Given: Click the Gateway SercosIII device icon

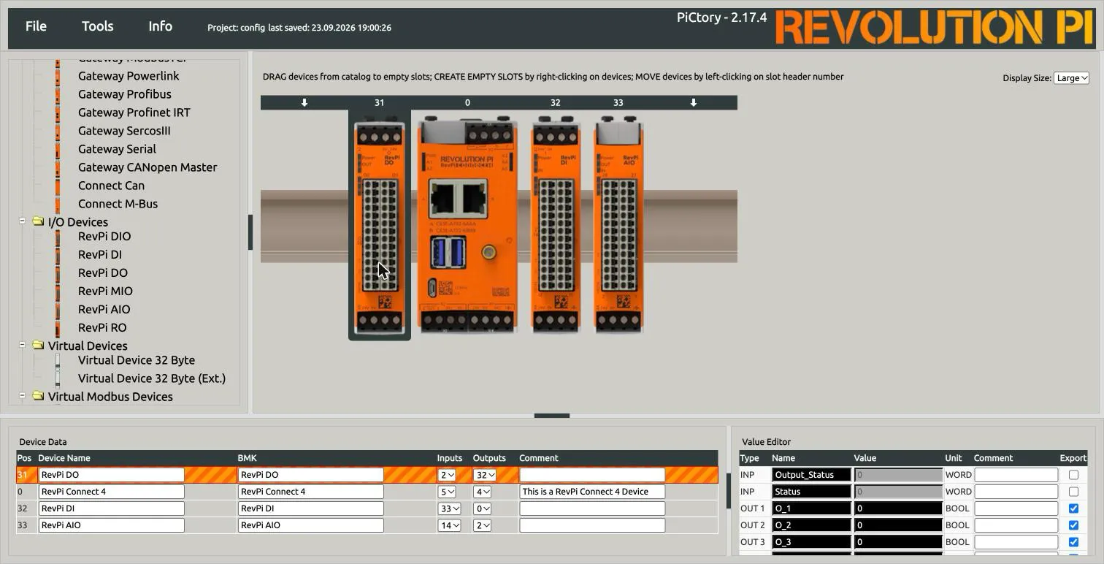Looking at the screenshot, I should point(58,131).
